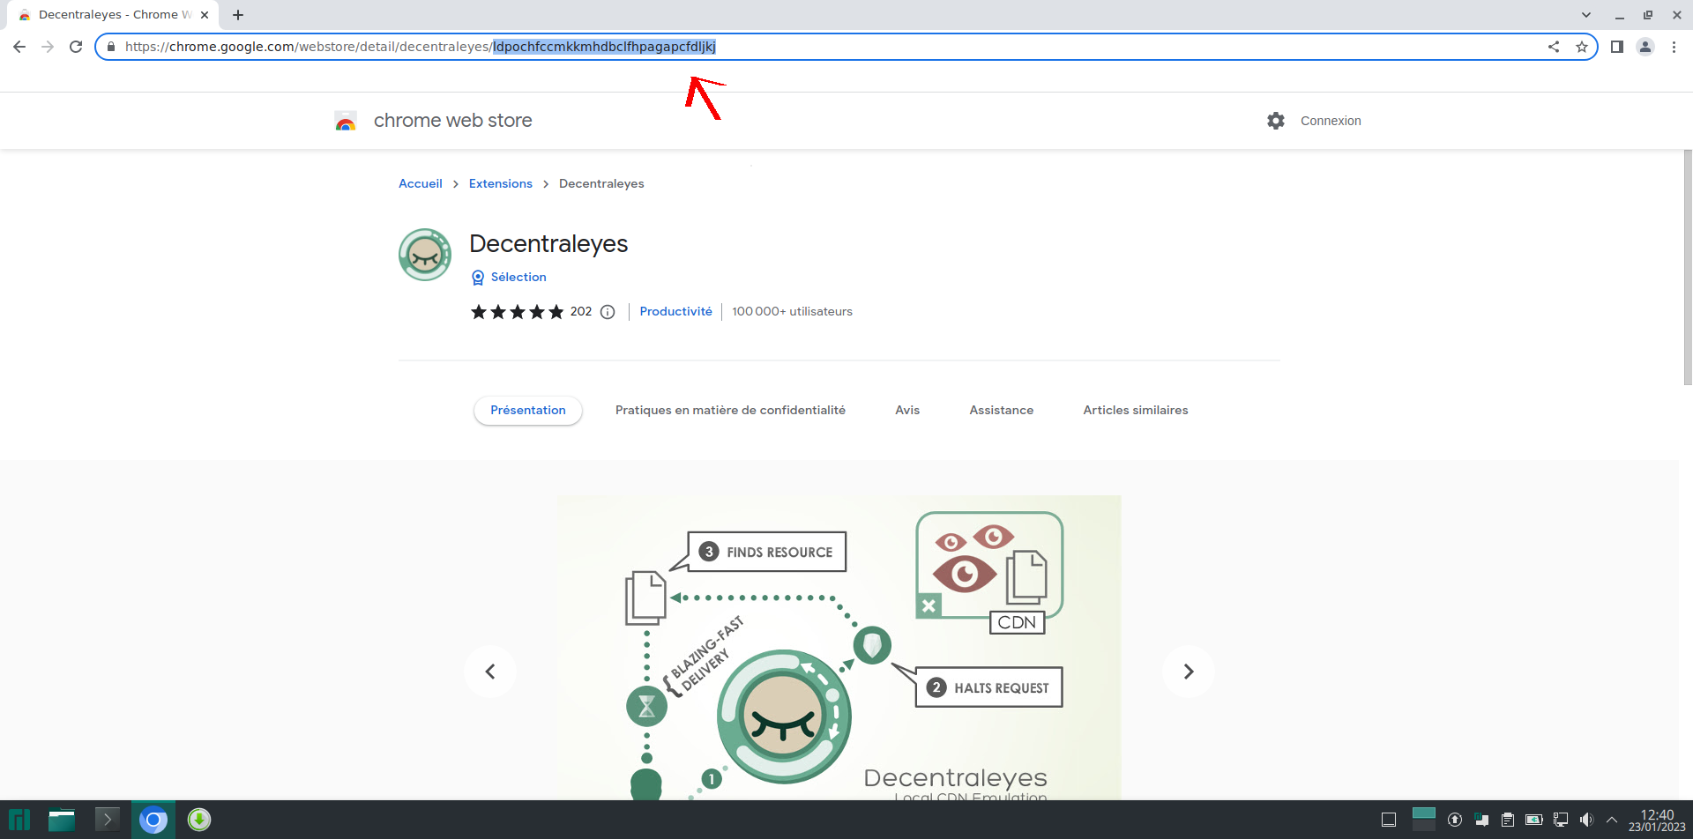The width and height of the screenshot is (1693, 839).
Task: Toggle the browser side panel icon
Action: (x=1617, y=47)
